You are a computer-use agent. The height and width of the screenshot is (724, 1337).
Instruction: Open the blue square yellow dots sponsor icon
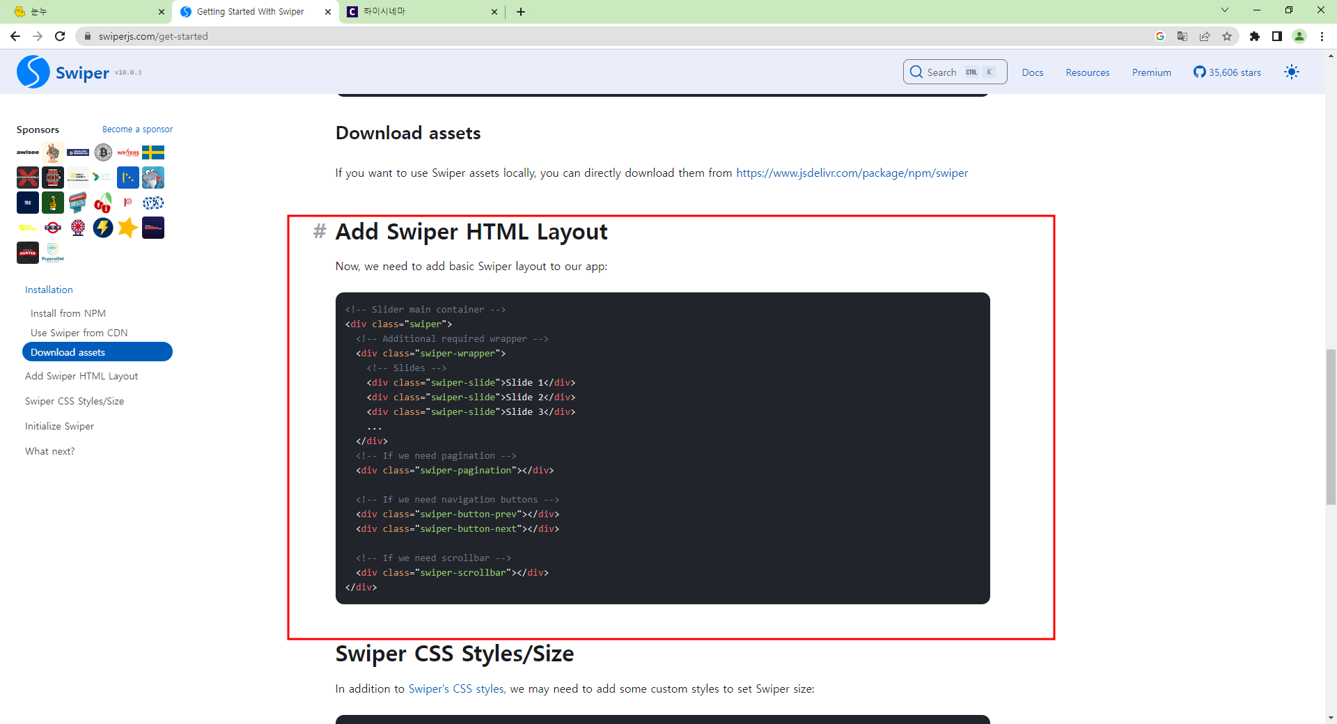[x=128, y=178]
